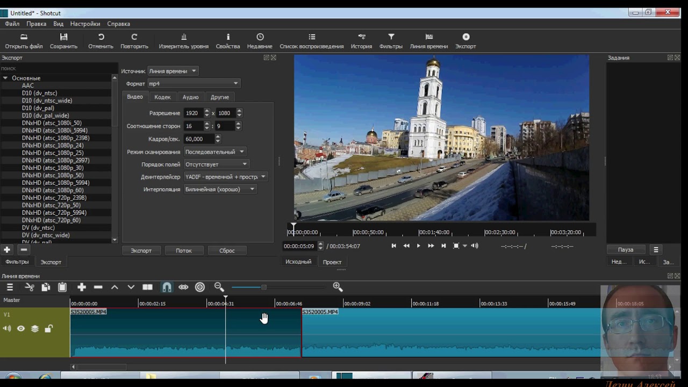Screen dimensions: 688x387
Task: Open the Режим сканирования dropdown
Action: click(215, 152)
